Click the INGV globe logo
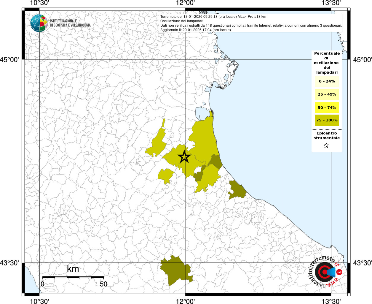The image size is (372, 304). click(39, 23)
